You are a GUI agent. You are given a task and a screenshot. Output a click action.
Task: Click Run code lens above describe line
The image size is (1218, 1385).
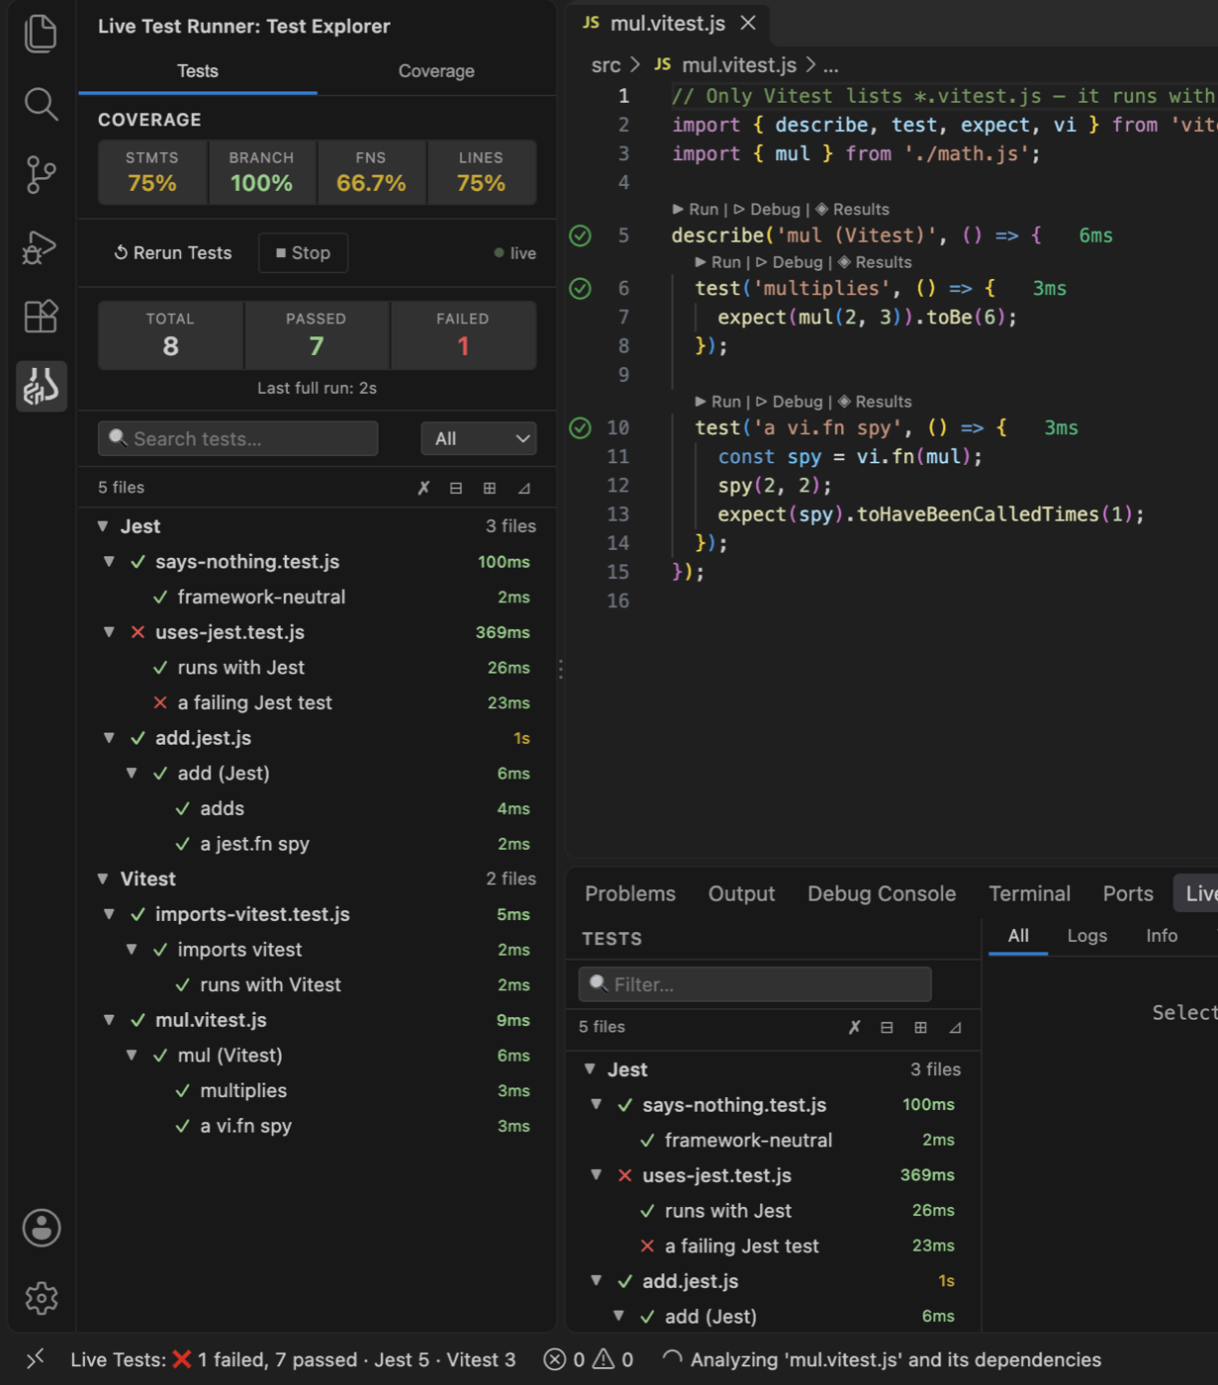696,210
